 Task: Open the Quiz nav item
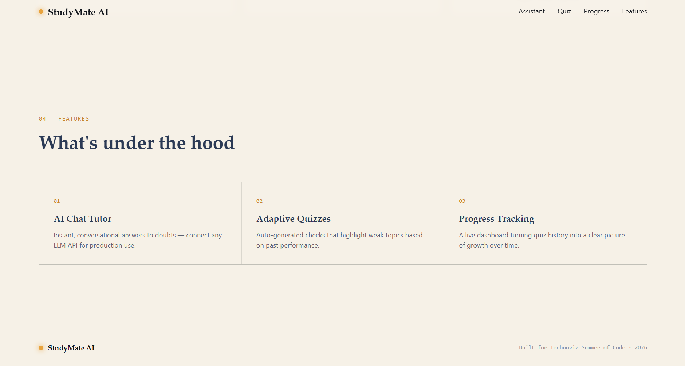point(564,11)
